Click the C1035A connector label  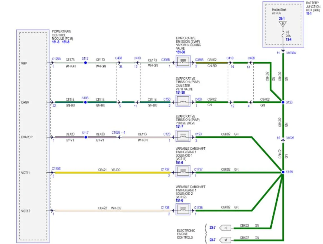291,53
